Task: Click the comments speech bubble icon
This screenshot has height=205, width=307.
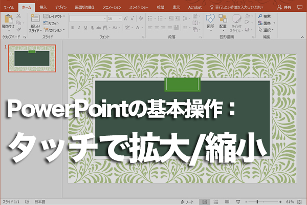Action: (x=299, y=7)
